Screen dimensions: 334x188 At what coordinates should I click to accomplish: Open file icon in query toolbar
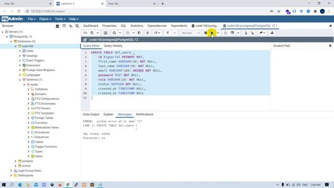point(85,33)
